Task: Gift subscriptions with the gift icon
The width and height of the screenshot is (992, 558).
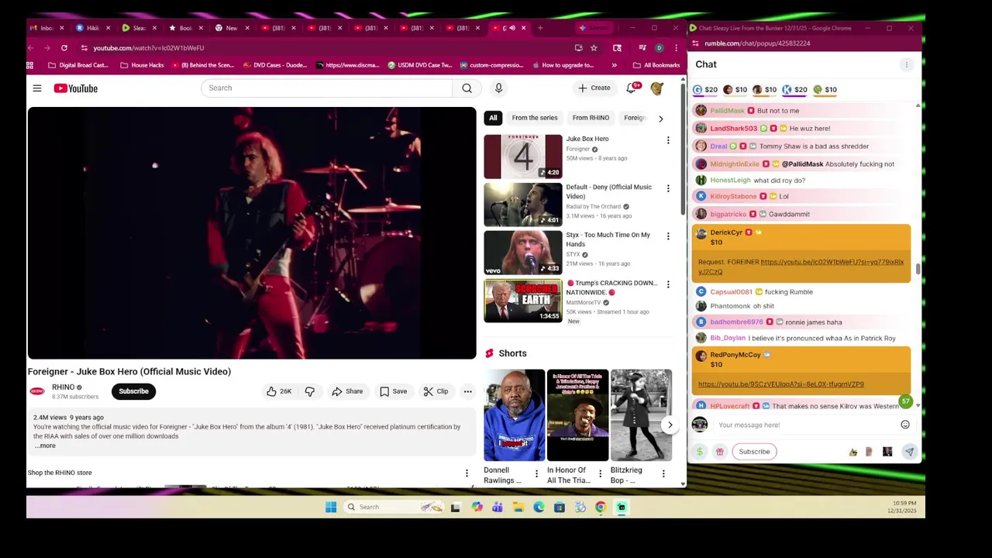Action: 719,452
